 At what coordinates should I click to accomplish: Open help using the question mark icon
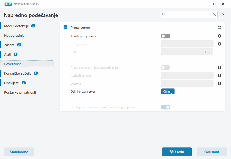(x=223, y=15)
